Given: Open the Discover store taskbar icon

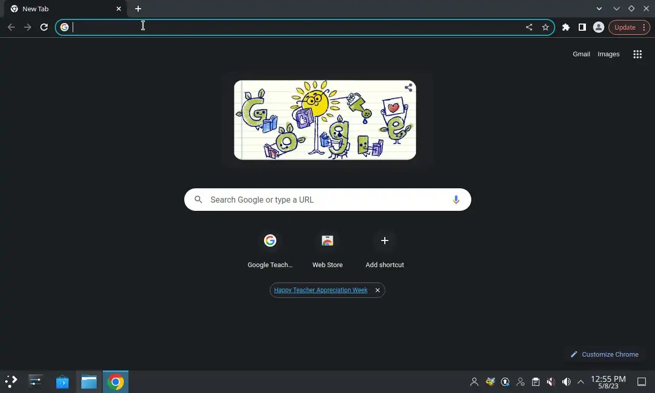Looking at the screenshot, I should pyautogui.click(x=62, y=381).
